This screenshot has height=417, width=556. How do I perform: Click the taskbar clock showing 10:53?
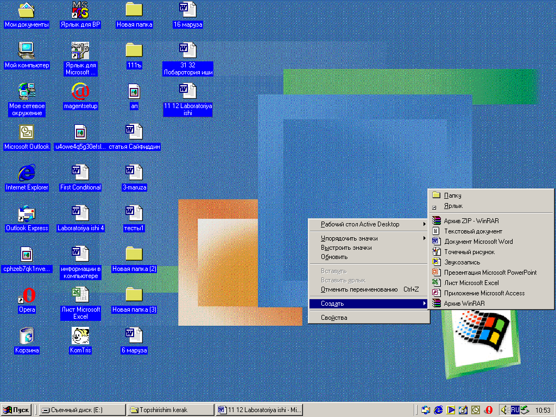pos(542,410)
